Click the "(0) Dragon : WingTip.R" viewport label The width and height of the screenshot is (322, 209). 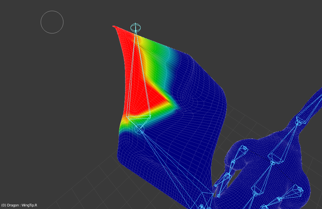(x=19, y=205)
